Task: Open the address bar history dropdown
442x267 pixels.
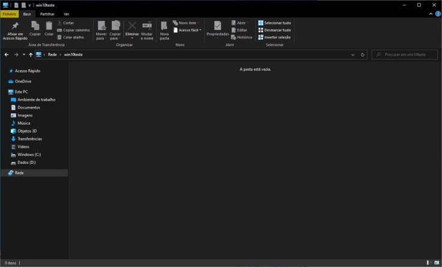Action: tap(353, 55)
